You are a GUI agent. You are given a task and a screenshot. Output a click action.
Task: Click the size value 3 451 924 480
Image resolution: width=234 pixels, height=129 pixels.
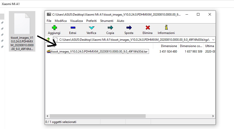[168, 51]
